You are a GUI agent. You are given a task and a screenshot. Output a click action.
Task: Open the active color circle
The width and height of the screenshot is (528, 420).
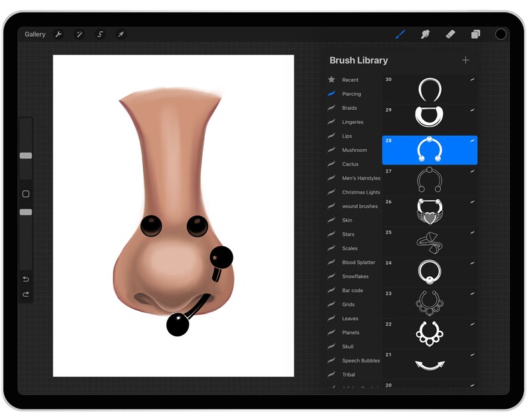point(501,34)
